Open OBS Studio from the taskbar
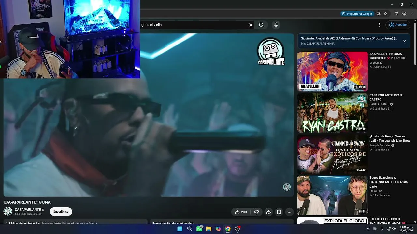 [237, 229]
